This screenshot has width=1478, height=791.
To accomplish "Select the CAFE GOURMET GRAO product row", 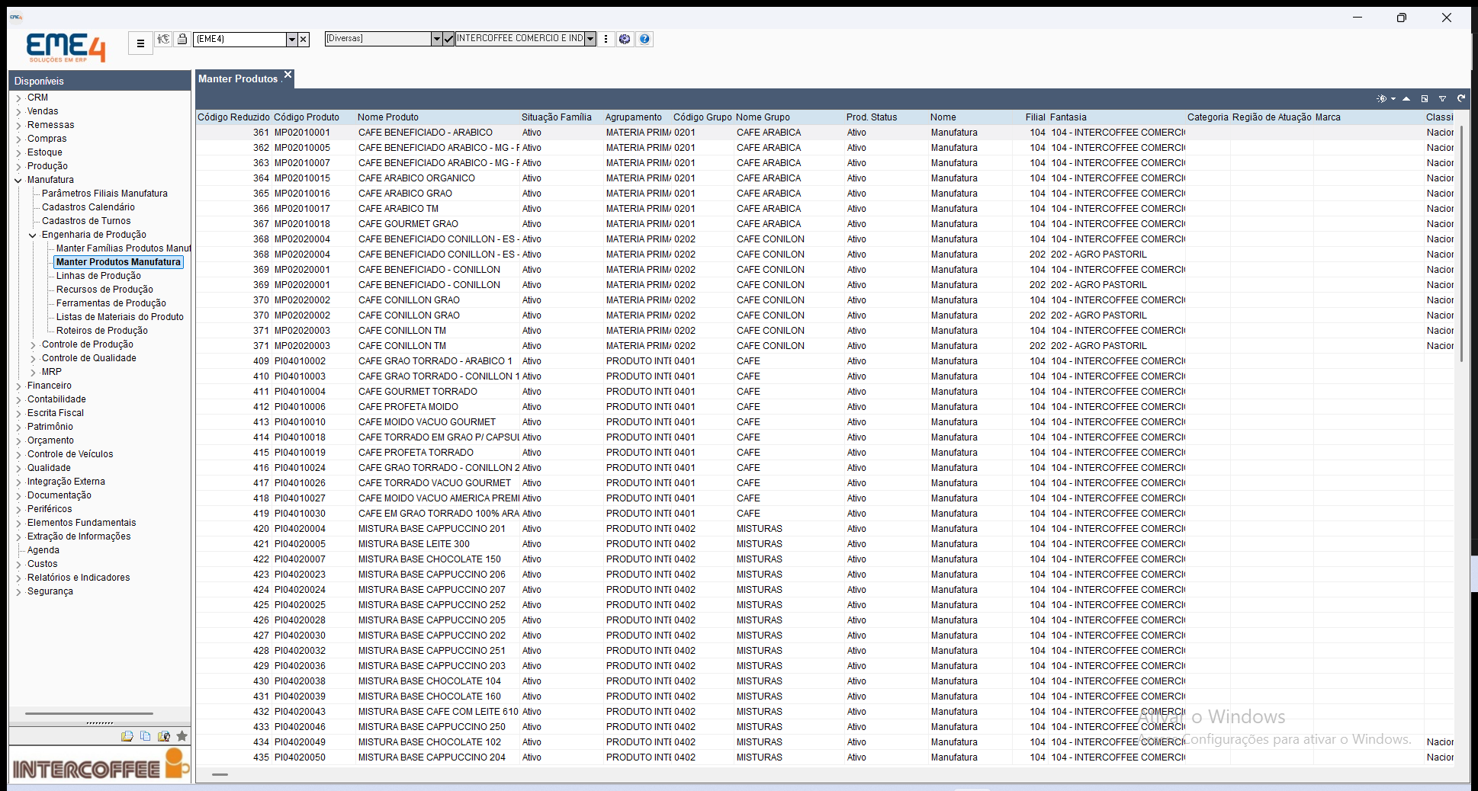I will [x=825, y=224].
